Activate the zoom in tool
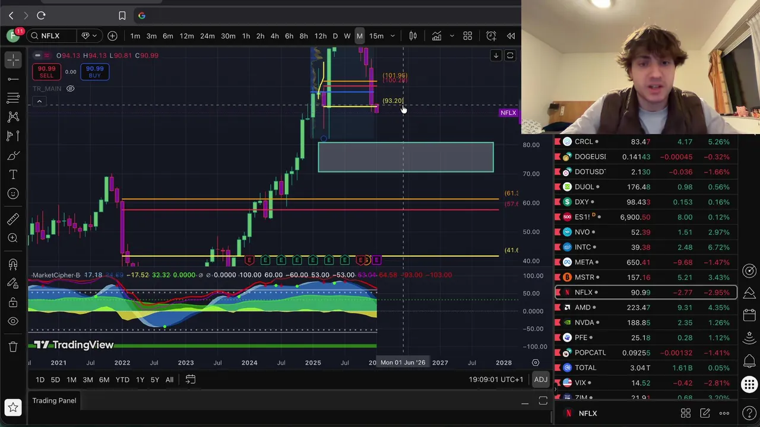This screenshot has height=427, width=760. pos(13,238)
